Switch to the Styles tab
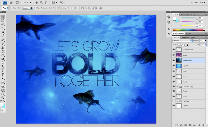This screenshot has width=208, height=127. (x=193, y=14)
